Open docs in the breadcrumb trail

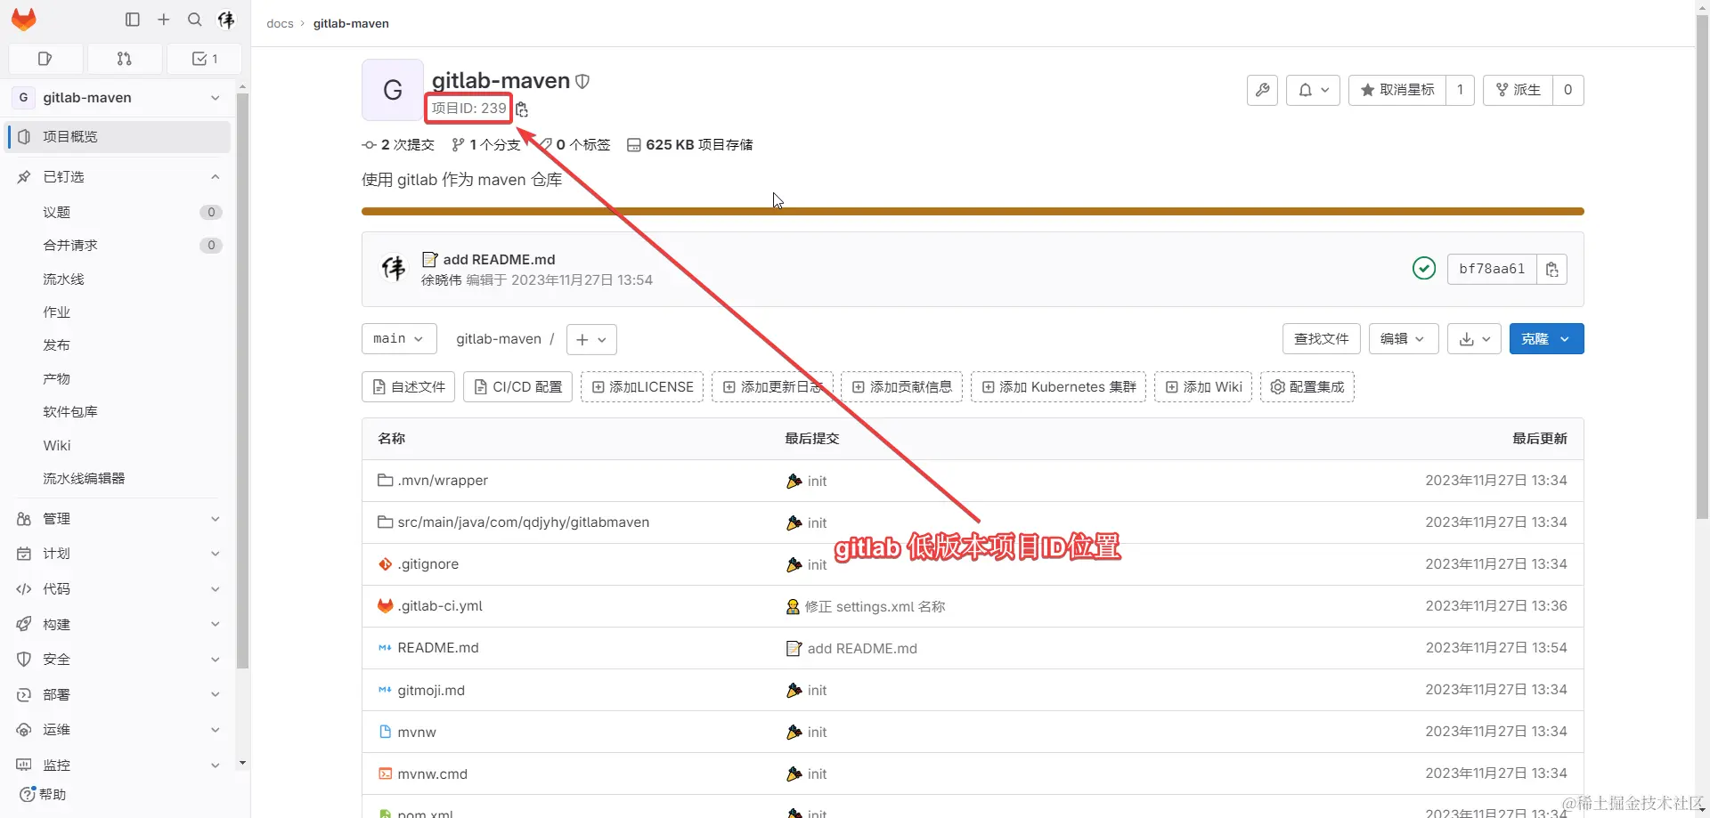[x=280, y=23]
